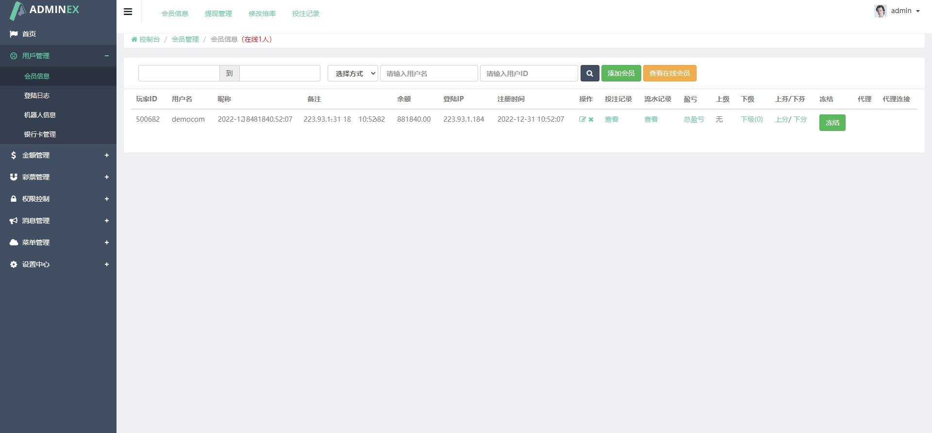This screenshot has width=932, height=433.
Task: Click the hamburger menu toggle icon
Action: [x=128, y=12]
